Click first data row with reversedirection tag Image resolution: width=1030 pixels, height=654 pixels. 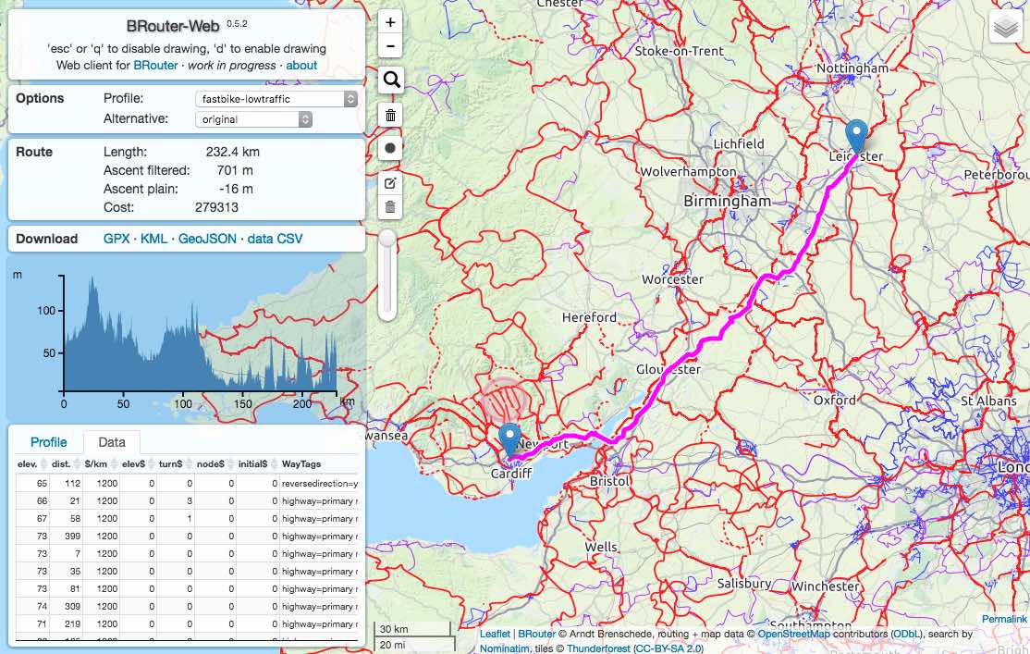[185, 484]
